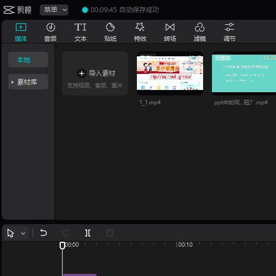Click the timeline playhead handle
This screenshot has height=276, width=276.
coord(62,246)
